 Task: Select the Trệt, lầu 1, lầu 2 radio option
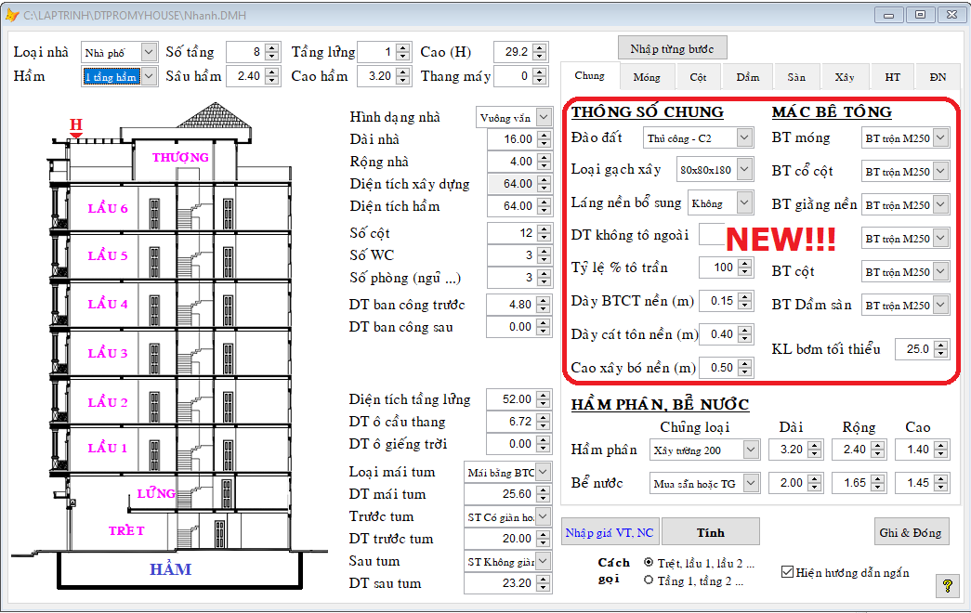(x=649, y=563)
